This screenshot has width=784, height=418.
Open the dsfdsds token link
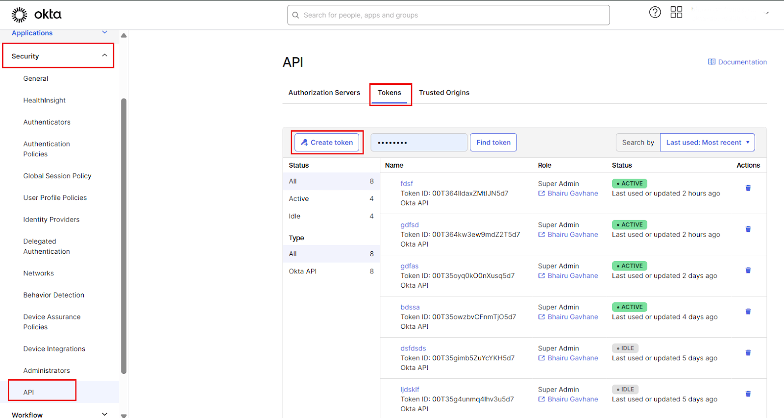tap(413, 348)
